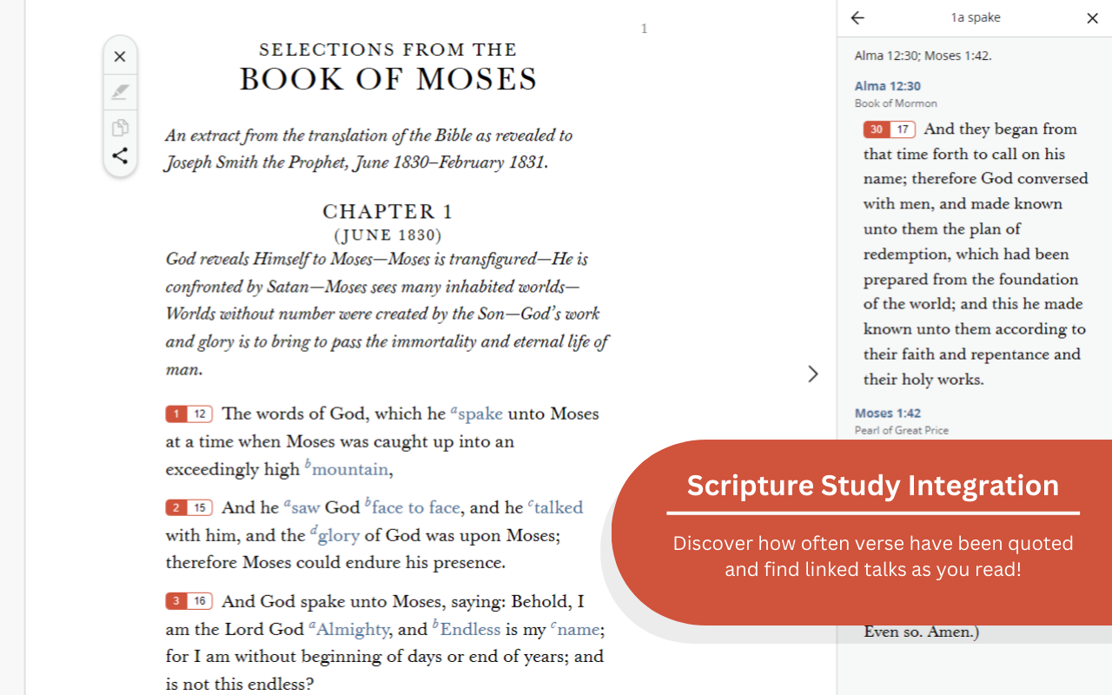This screenshot has width=1112, height=695.
Task: Open the Moses 1:42 reference link
Action: 887,413
